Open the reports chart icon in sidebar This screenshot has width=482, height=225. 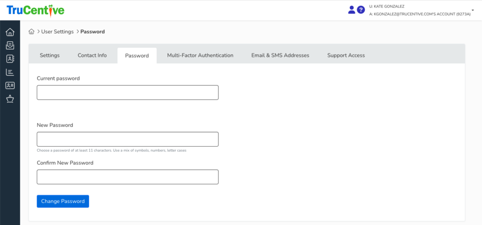pos(10,72)
